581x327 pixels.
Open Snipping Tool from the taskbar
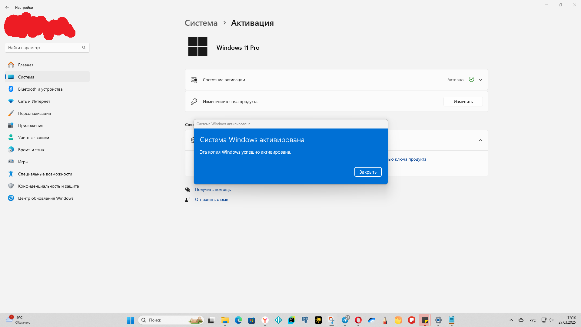pyautogui.click(x=332, y=320)
